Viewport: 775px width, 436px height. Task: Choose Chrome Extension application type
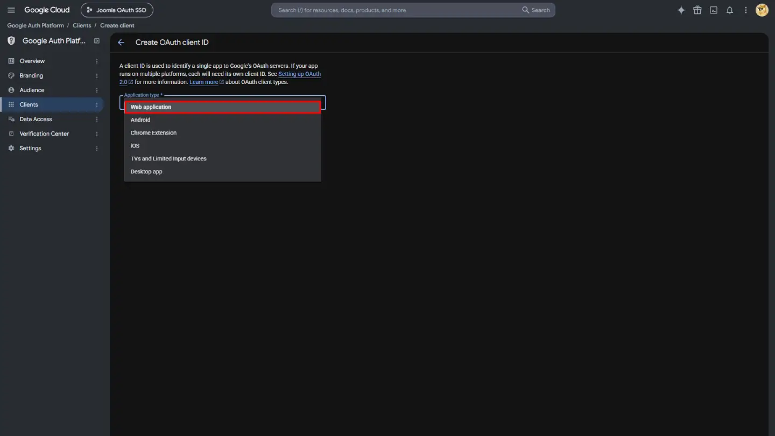[x=223, y=133]
